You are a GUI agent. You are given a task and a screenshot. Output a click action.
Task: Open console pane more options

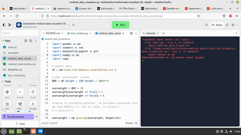point(236,33)
